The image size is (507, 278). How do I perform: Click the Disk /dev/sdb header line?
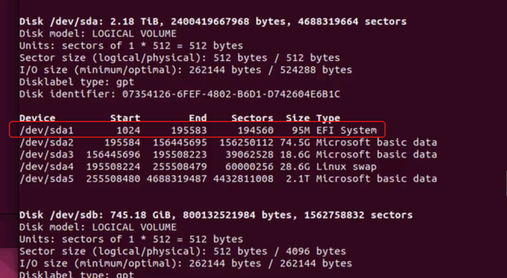tap(215, 215)
